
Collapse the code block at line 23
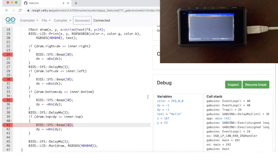(x=12, y=50)
